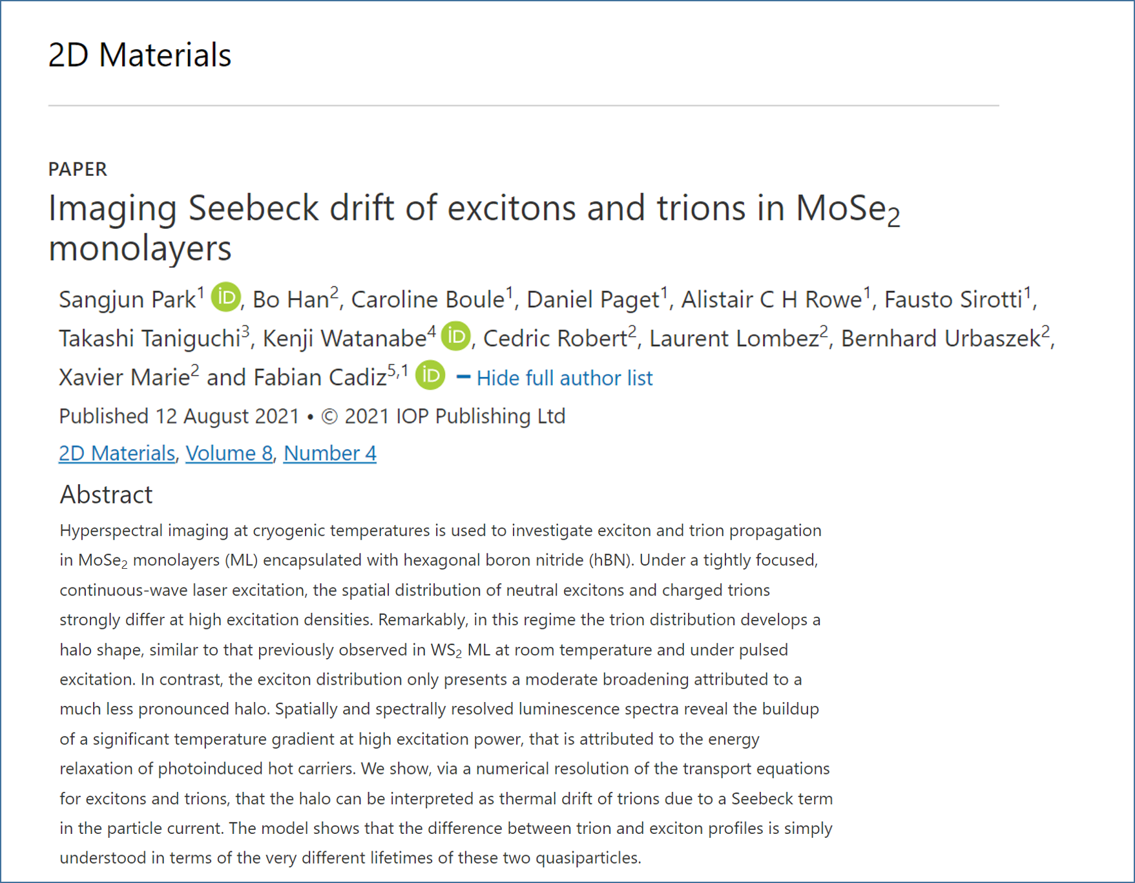
Task: Open the Volume 8 link
Action: 229,453
